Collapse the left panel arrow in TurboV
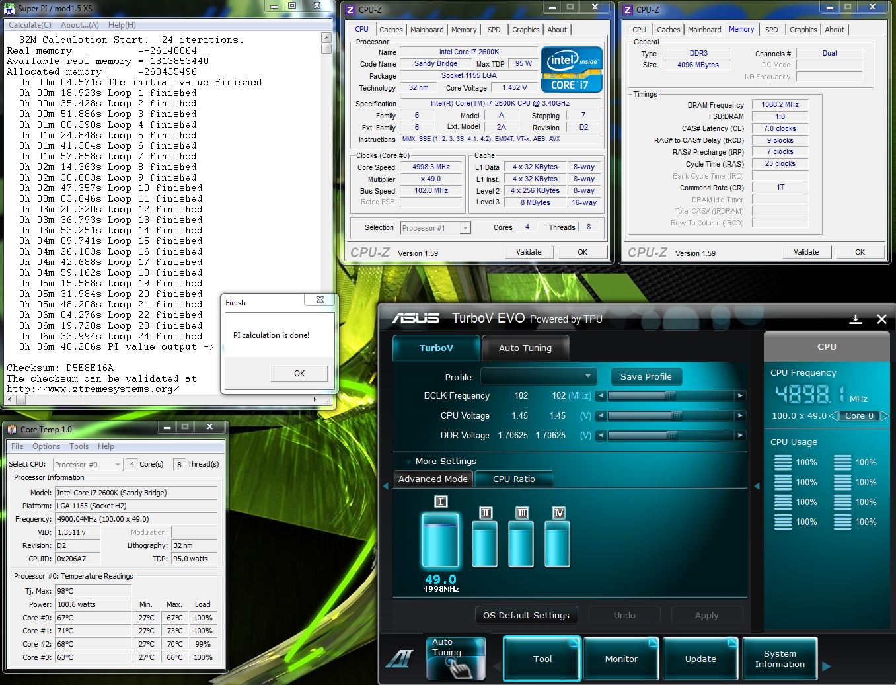 [x=386, y=486]
